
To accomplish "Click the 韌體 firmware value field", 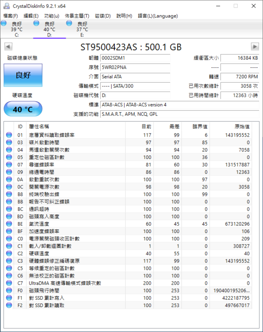I will tap(135, 58).
